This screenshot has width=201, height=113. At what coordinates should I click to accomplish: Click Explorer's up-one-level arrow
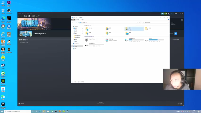click(x=78, y=22)
